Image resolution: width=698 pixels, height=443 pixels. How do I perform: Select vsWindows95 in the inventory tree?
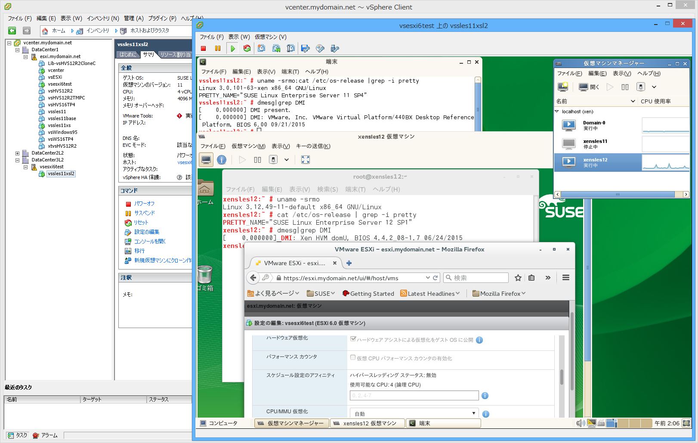(x=62, y=132)
